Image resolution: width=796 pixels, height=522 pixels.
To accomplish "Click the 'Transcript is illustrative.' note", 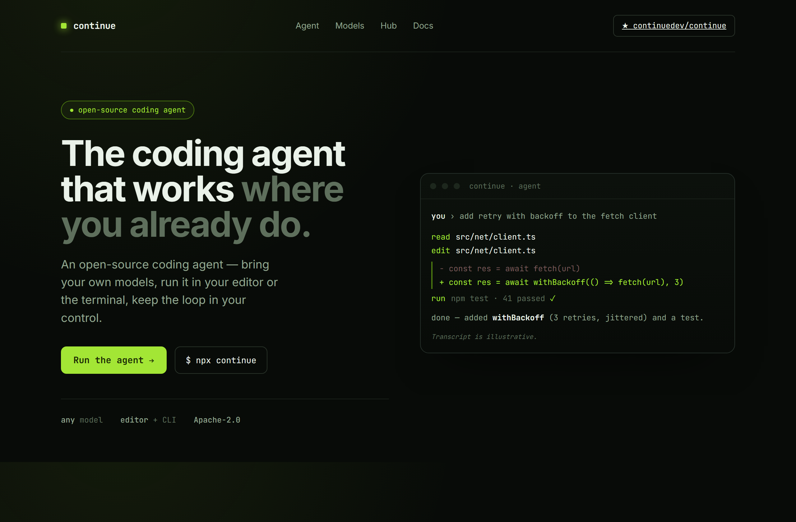I will point(484,337).
